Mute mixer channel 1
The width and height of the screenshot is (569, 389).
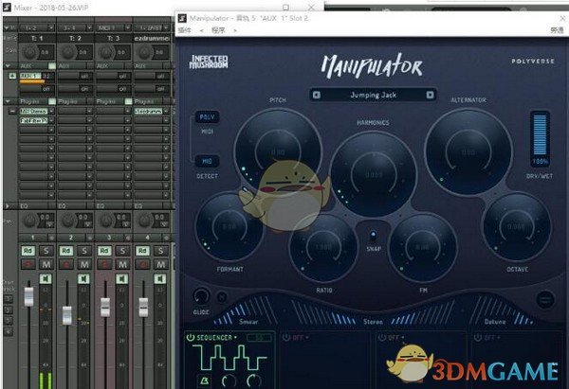click(46, 264)
